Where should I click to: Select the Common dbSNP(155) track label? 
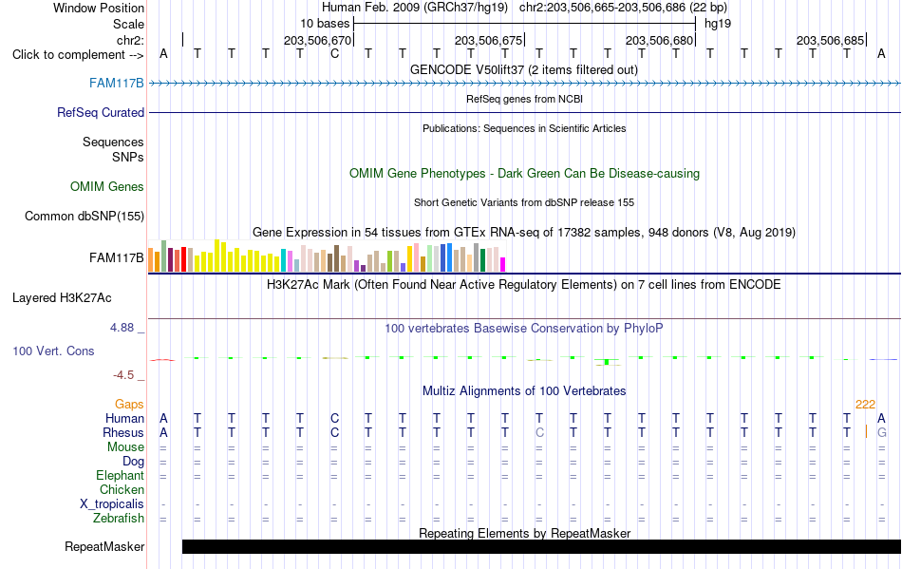(x=84, y=217)
